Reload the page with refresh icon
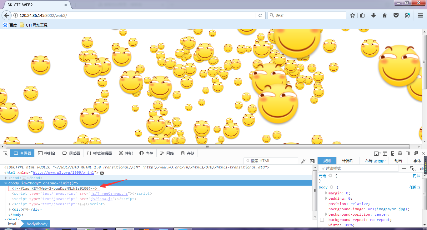The height and width of the screenshot is (230, 427). (x=260, y=15)
